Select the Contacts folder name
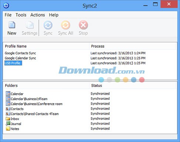 coord(17,109)
